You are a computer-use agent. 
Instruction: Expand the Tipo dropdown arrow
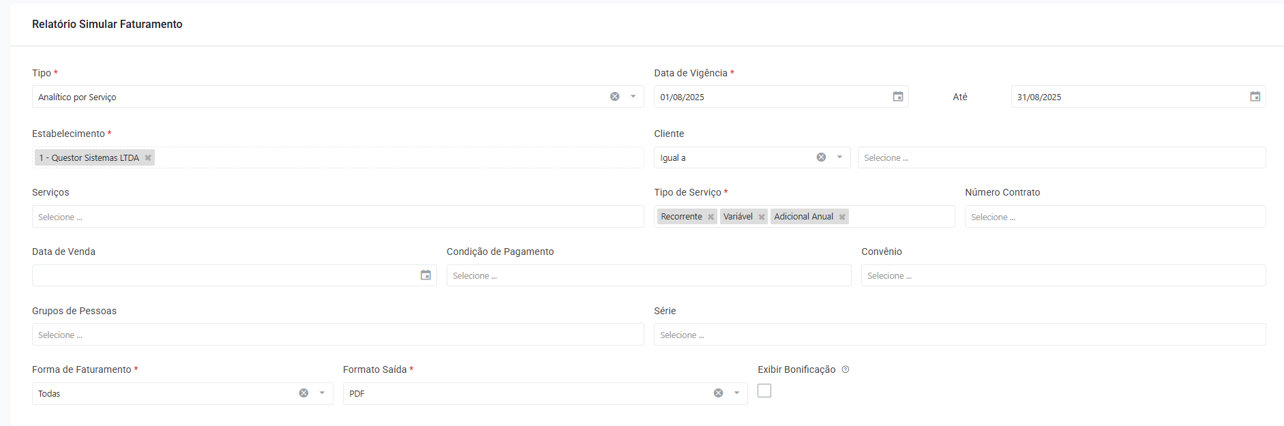pyautogui.click(x=633, y=96)
